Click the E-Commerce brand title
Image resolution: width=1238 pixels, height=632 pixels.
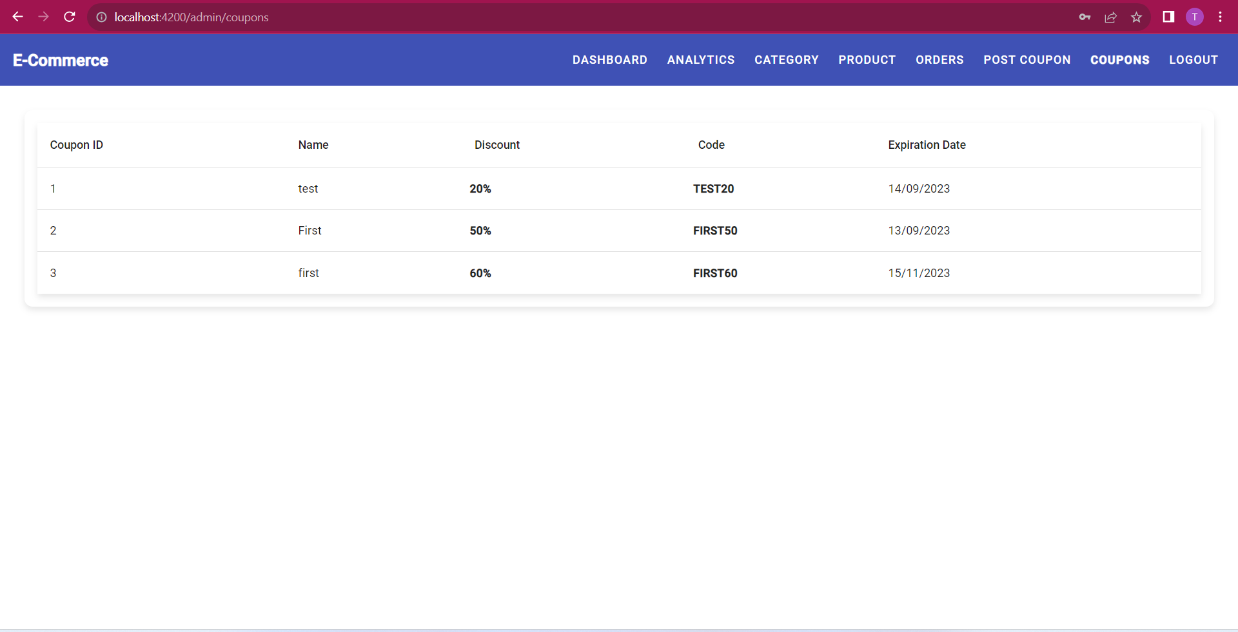pyautogui.click(x=61, y=60)
